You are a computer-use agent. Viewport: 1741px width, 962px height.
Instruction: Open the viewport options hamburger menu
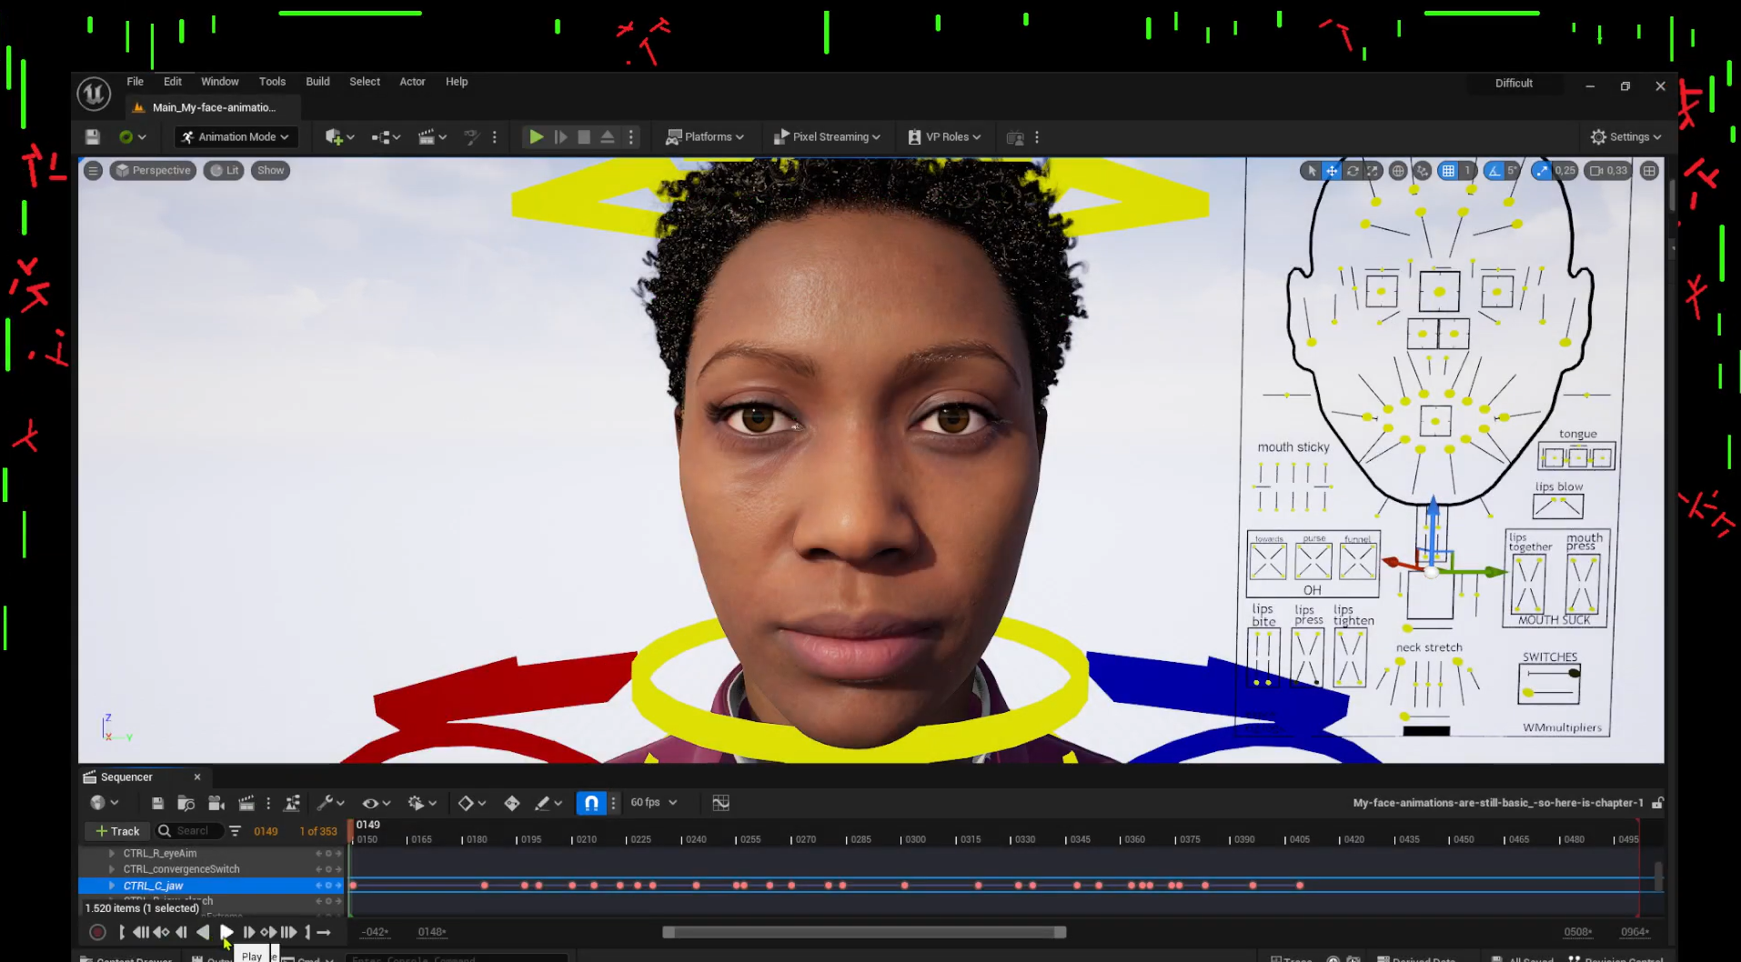[x=93, y=171]
